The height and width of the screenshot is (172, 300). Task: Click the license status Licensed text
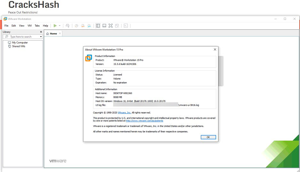[x=117, y=75]
